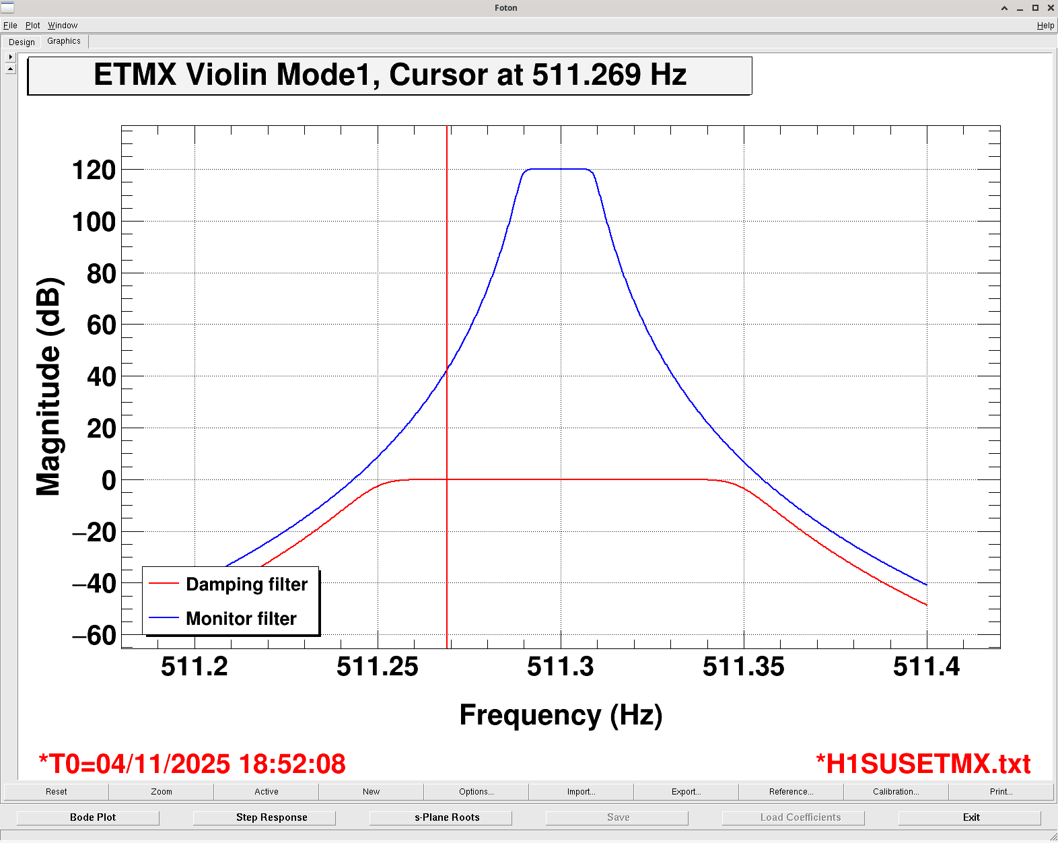This screenshot has width=1058, height=843.
Task: Click the s-Plane Roots button
Action: click(x=447, y=817)
